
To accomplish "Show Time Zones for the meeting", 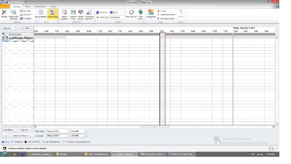I will click(x=140, y=15).
